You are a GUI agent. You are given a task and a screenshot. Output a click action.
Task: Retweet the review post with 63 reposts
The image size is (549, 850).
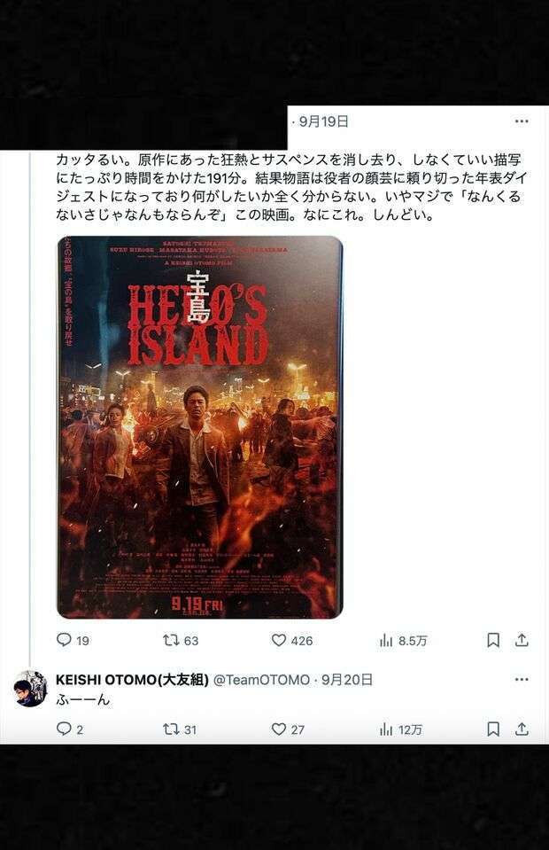coord(181,640)
